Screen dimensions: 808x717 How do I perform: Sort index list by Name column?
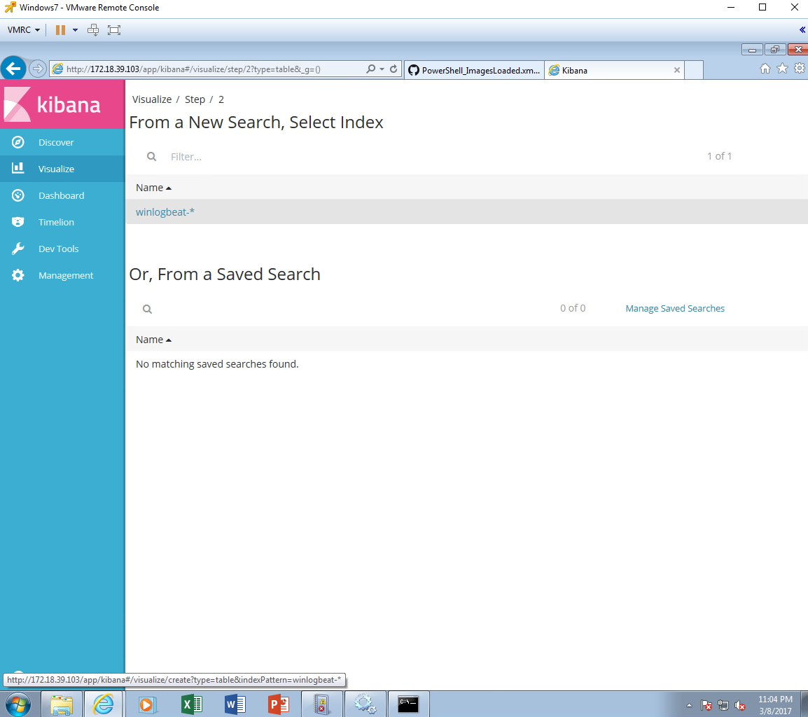pyautogui.click(x=153, y=188)
